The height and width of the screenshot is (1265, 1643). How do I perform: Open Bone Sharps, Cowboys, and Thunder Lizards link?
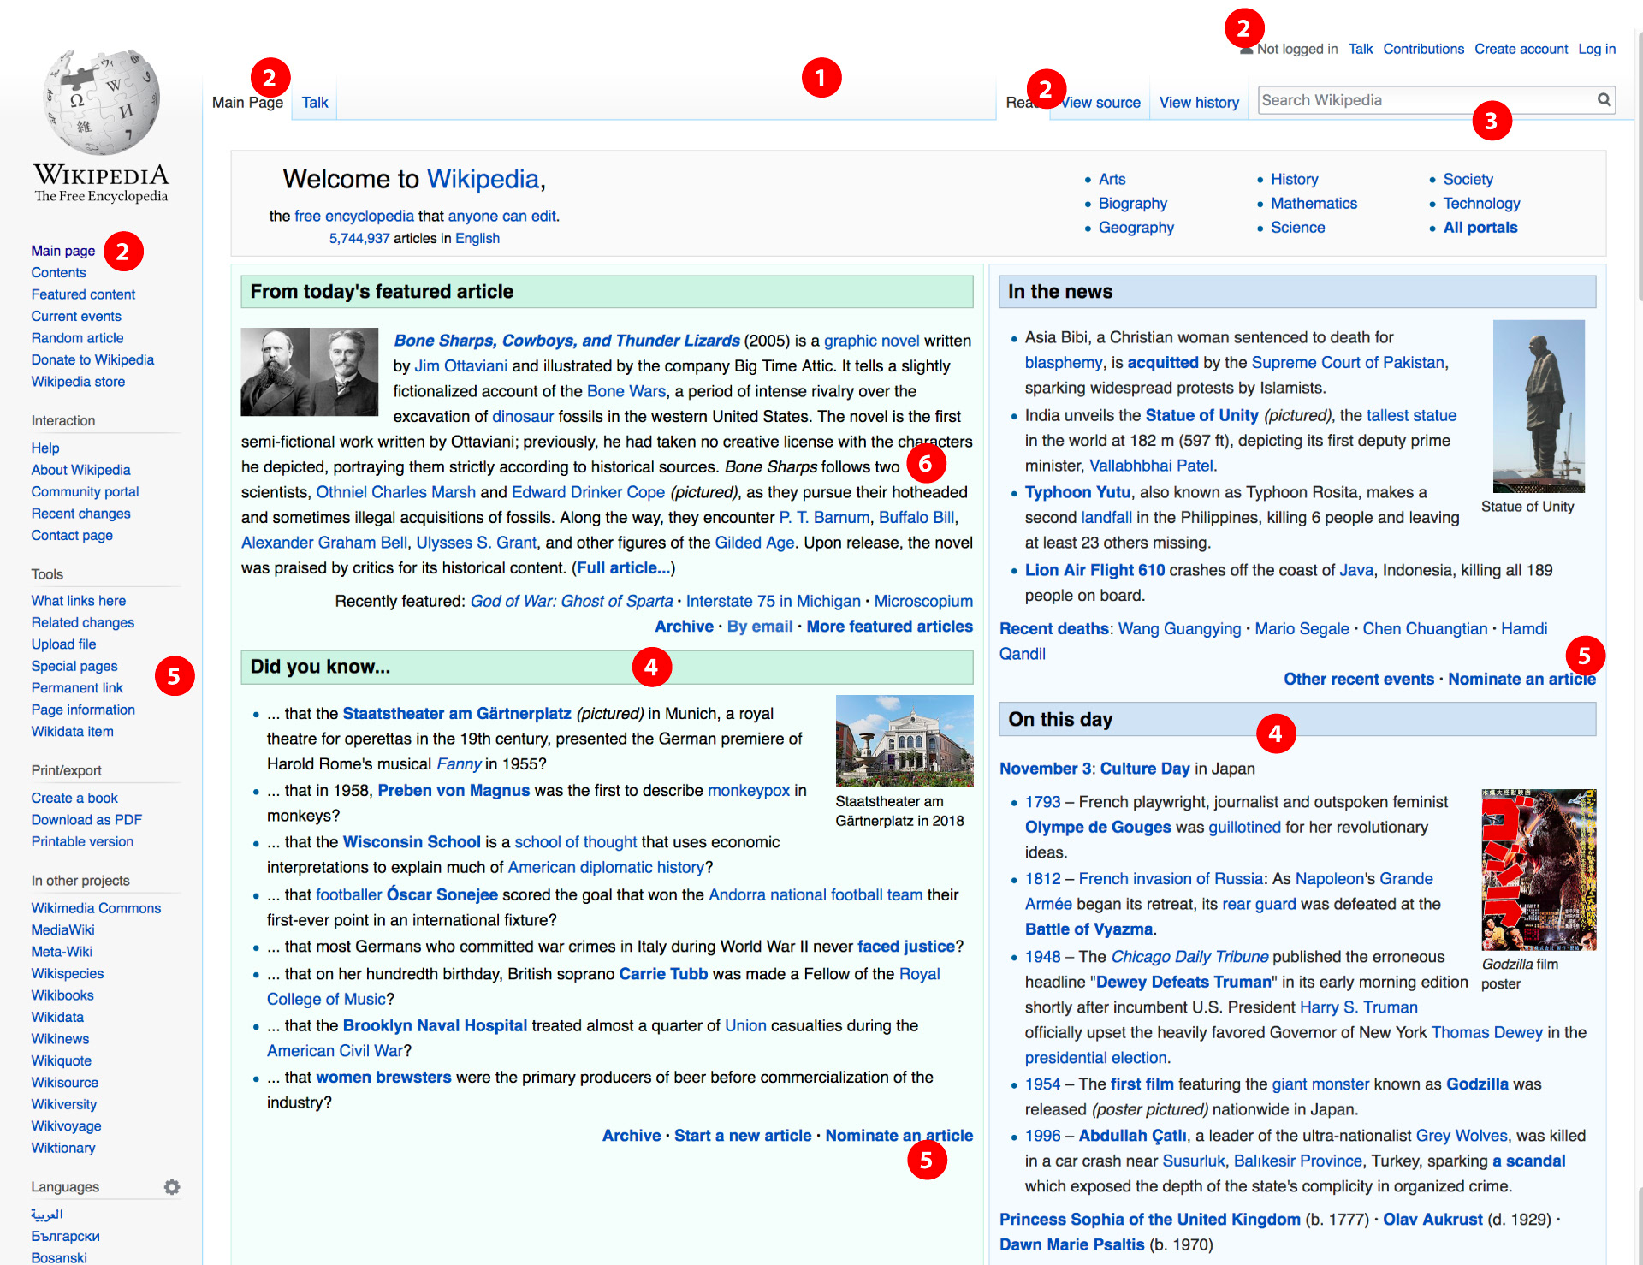point(566,341)
